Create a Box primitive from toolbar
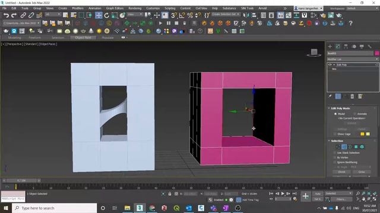The height and width of the screenshot is (213, 380). [x=59, y=31]
